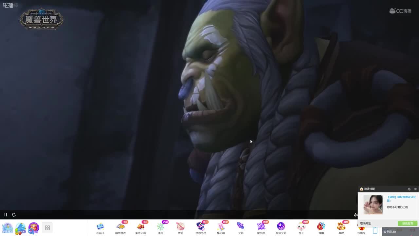
Task: Close the 邀请提醒 notification popup
Action: (415, 189)
